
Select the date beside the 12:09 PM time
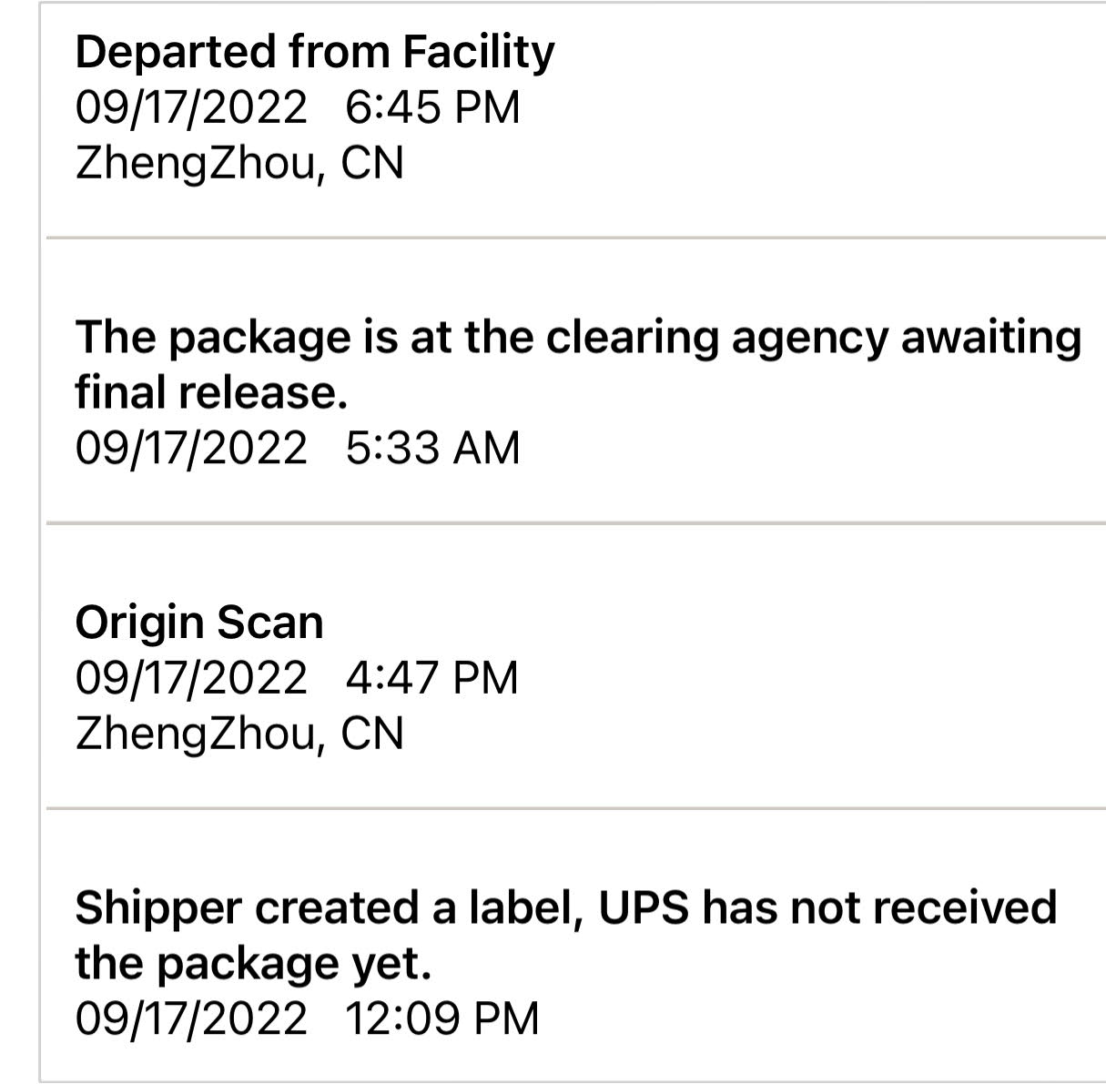(191, 1018)
